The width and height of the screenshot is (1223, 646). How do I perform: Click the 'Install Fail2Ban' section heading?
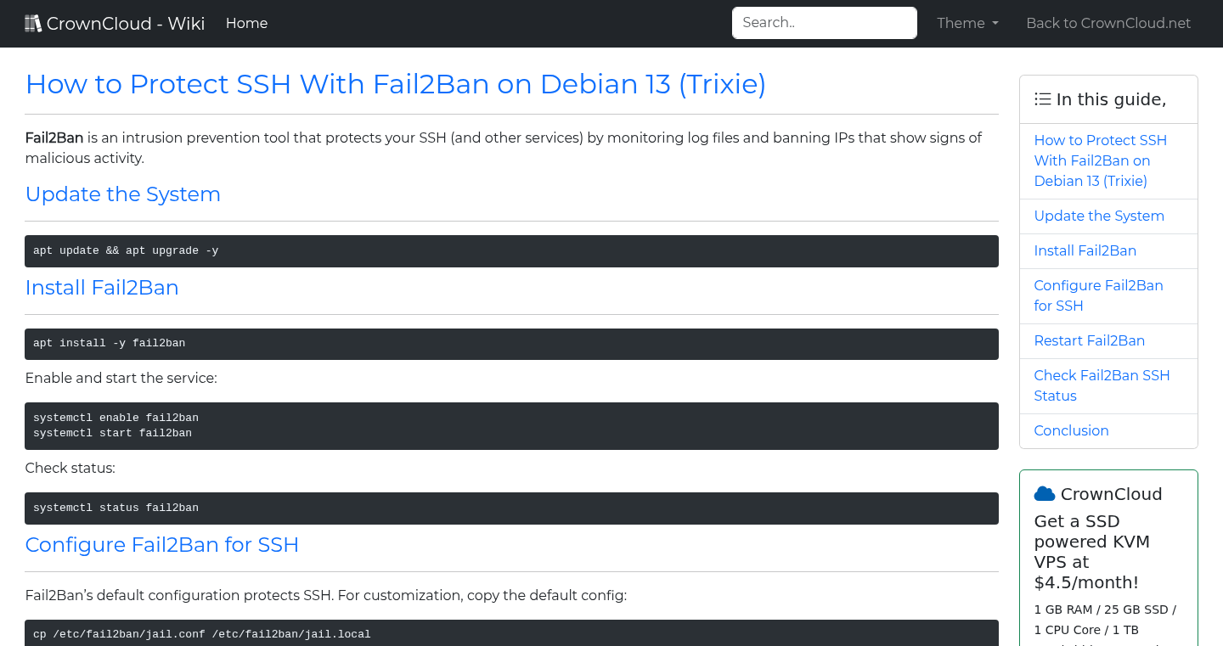102,288
